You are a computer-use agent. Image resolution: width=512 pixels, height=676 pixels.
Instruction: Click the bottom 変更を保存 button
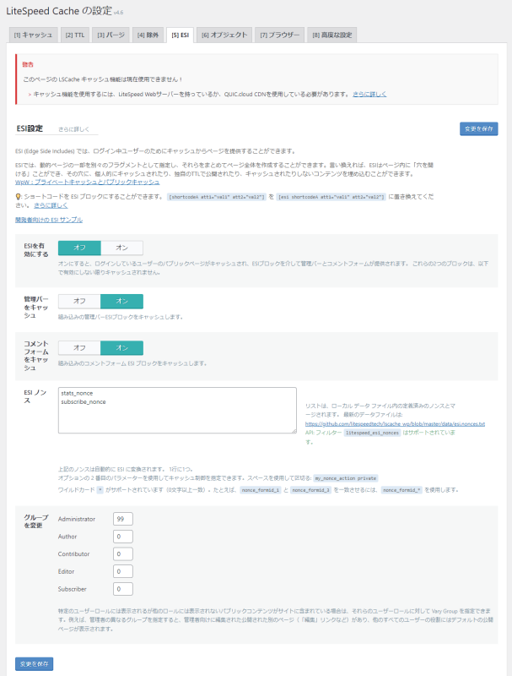[34, 663]
